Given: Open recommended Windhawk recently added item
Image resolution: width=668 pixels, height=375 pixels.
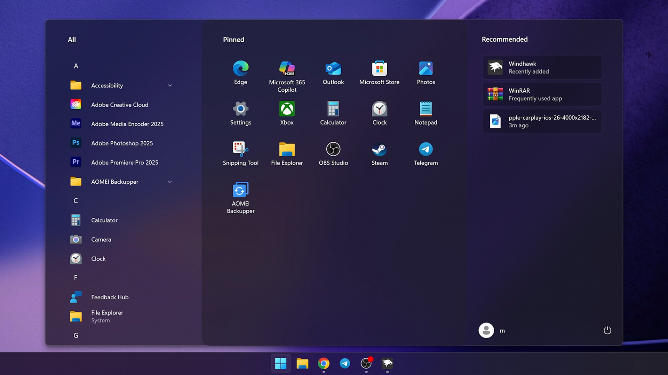Looking at the screenshot, I should coord(542,67).
